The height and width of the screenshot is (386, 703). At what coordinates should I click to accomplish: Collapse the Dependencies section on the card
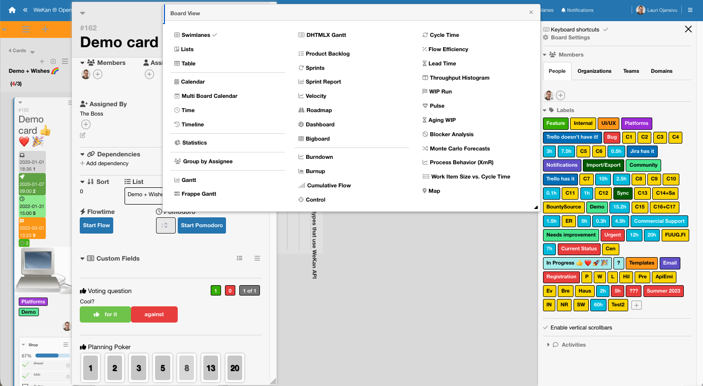pos(82,154)
